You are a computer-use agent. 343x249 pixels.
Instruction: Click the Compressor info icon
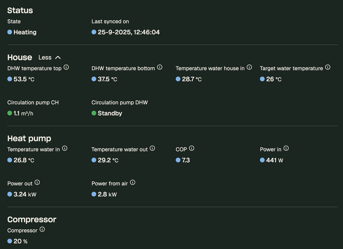(x=42, y=230)
